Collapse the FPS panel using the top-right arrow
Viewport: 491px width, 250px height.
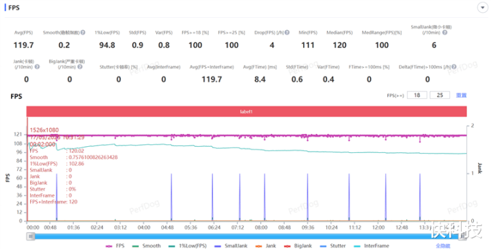point(483,8)
